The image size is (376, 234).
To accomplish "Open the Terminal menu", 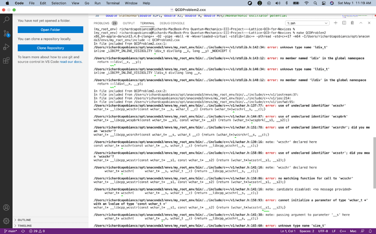I will click(113, 3).
